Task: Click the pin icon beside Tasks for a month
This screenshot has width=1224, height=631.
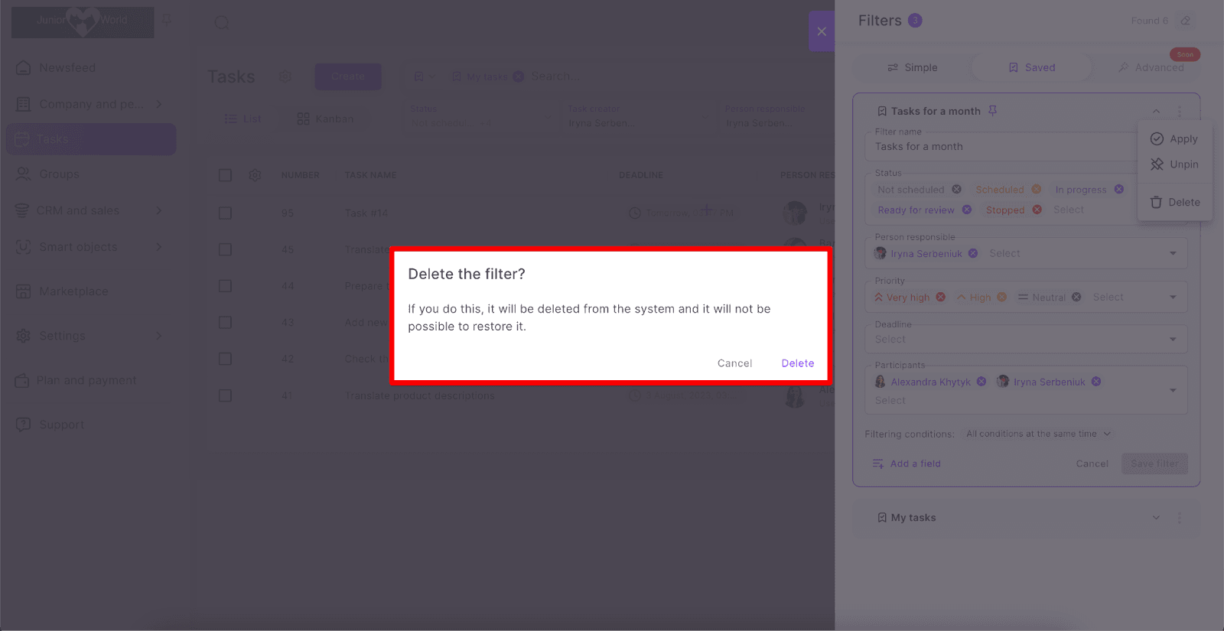Action: point(992,111)
